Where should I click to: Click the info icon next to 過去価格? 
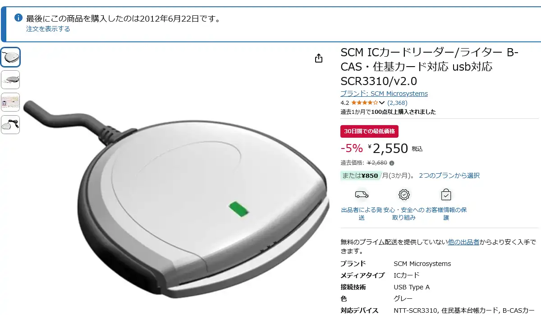[x=392, y=163]
